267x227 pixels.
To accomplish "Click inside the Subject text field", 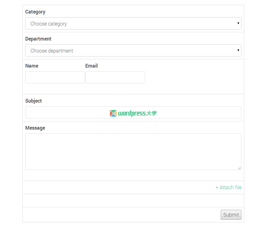I will click(133, 112).
